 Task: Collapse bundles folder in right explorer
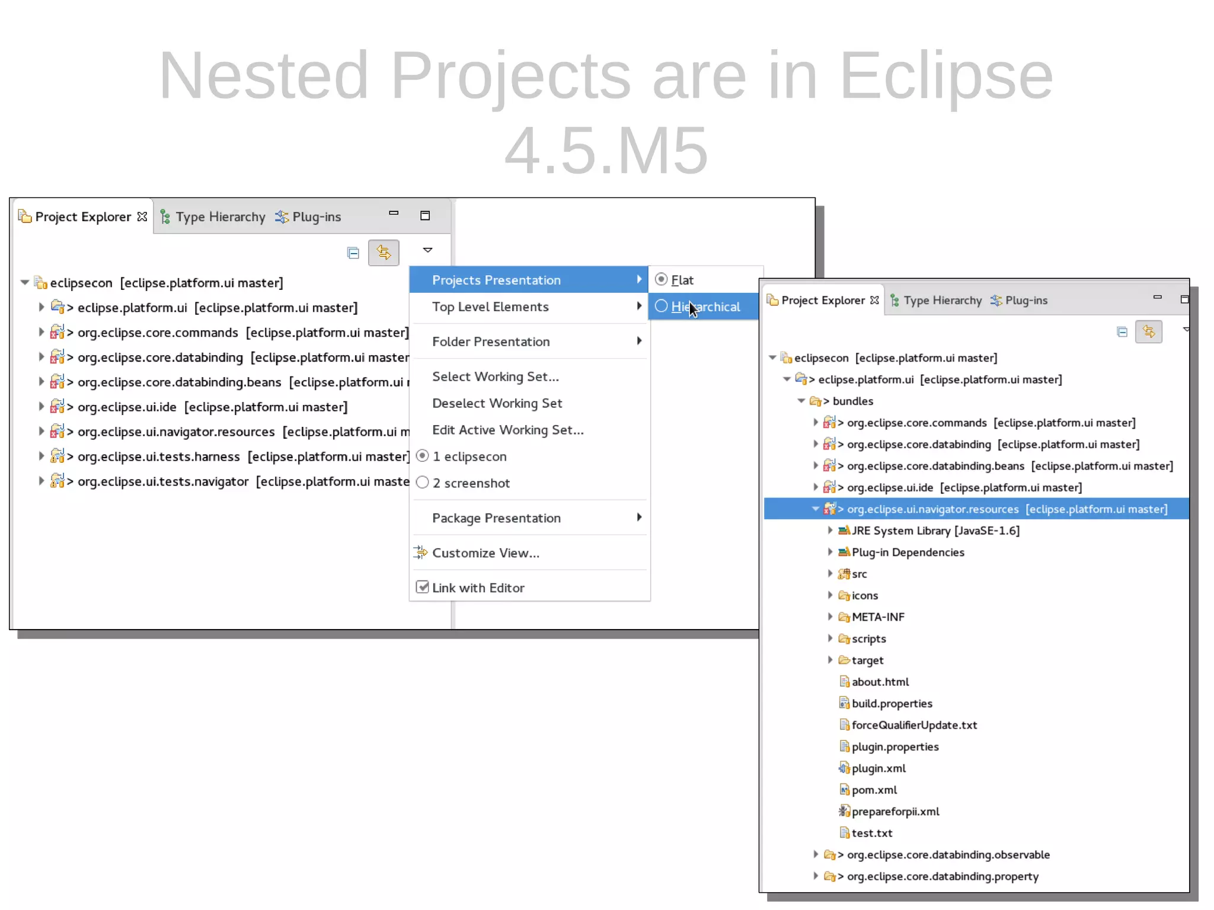click(801, 401)
